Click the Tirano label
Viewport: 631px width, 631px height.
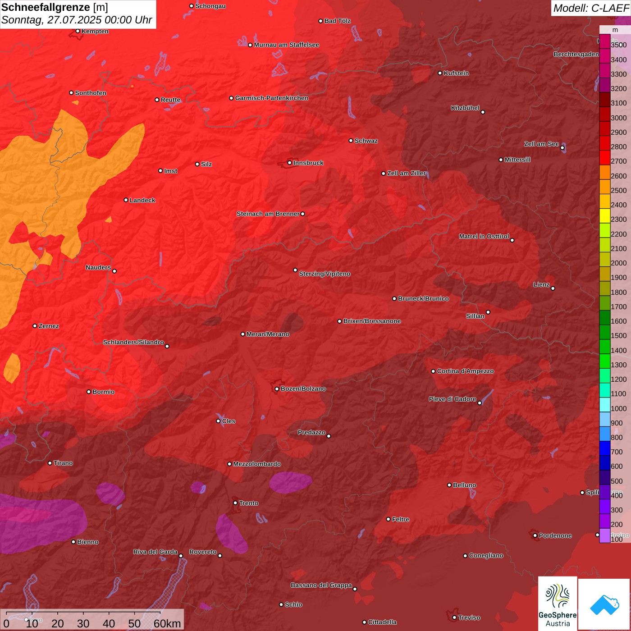pos(63,463)
